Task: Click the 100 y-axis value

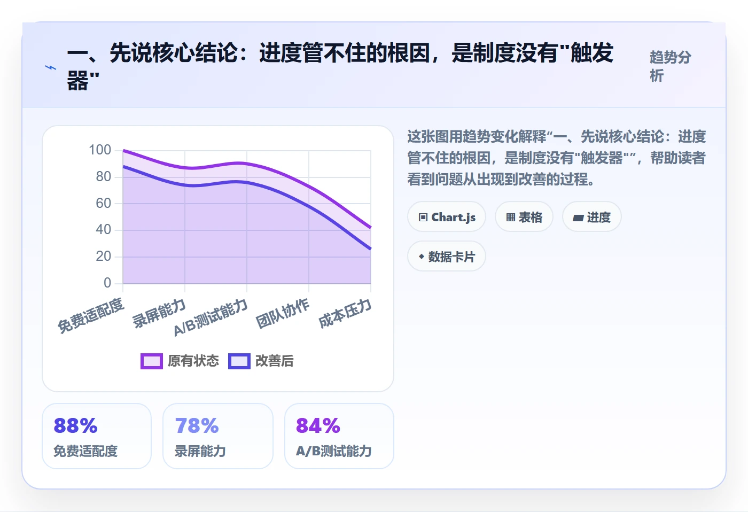Action: click(100, 150)
